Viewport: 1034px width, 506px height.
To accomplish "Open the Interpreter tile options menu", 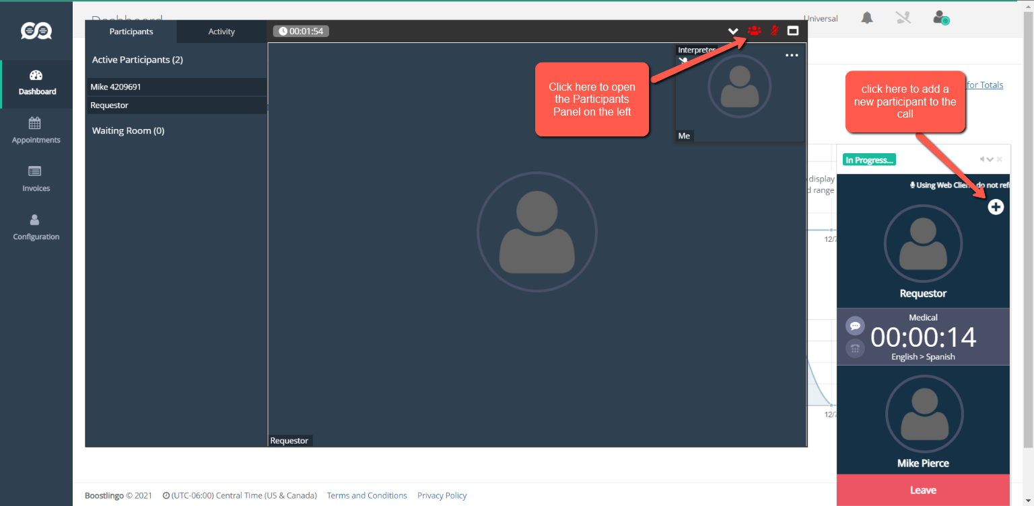I will (791, 54).
